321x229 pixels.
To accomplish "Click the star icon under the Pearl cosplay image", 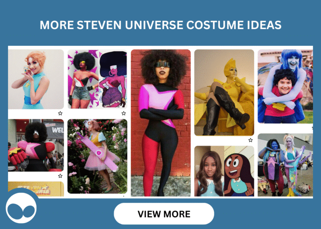I will coord(60,113).
